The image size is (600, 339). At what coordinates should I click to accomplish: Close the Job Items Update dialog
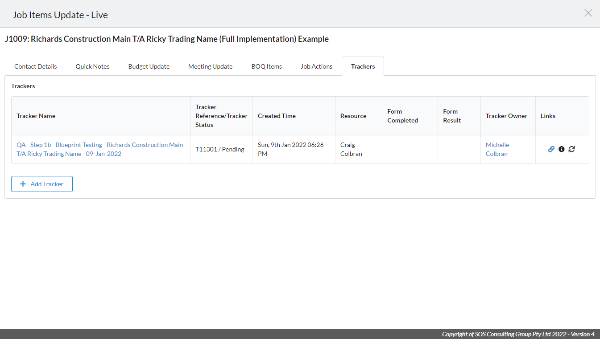pos(588,13)
